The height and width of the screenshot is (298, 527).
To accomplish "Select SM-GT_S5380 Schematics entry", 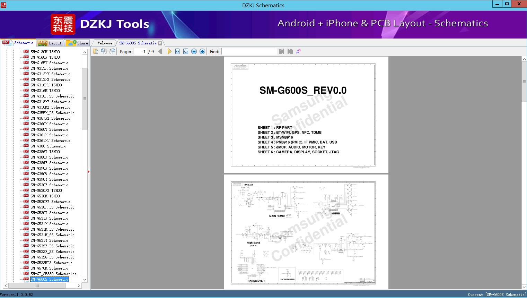I will (x=53, y=274).
